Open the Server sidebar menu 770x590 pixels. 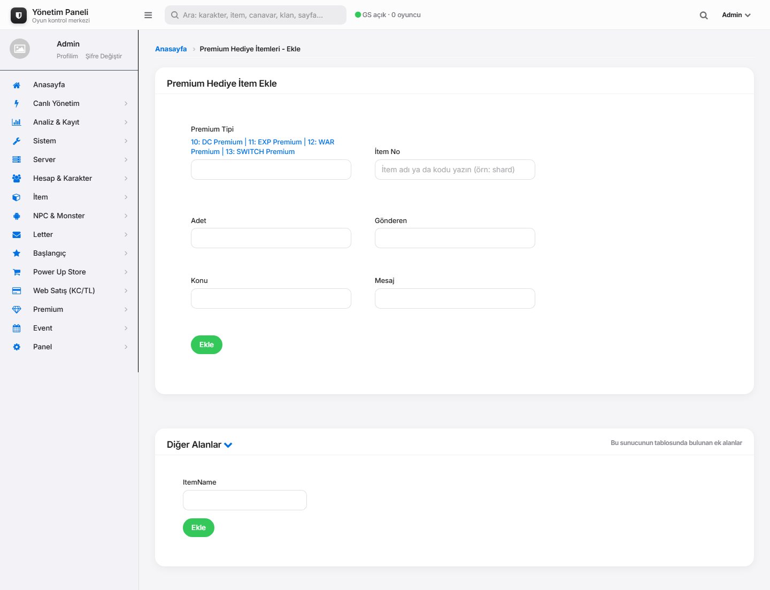tap(70, 159)
